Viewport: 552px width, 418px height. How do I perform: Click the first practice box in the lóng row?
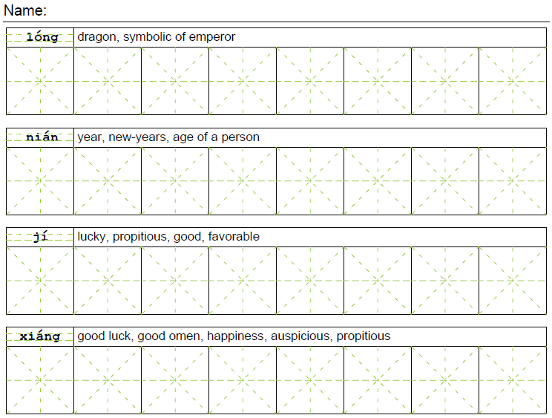click(40, 81)
